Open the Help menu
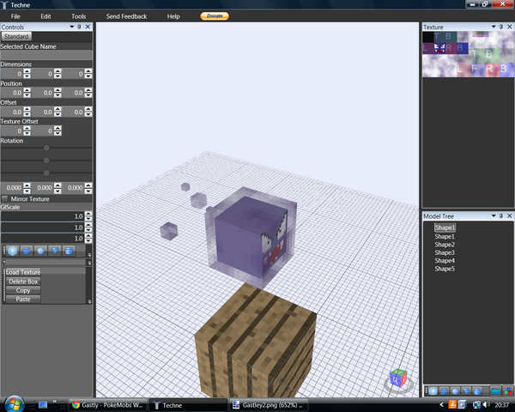 tap(173, 16)
